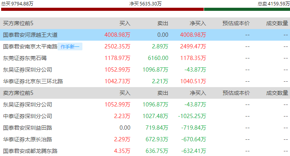The height and width of the screenshot is (156, 290).
Task: Click the 4.35万 buy amount
Action: tap(122, 151)
